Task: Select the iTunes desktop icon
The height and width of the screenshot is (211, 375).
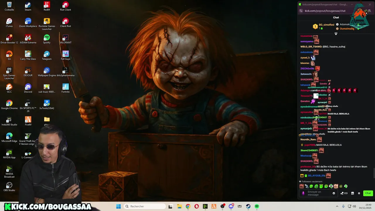Action: tap(9, 23)
